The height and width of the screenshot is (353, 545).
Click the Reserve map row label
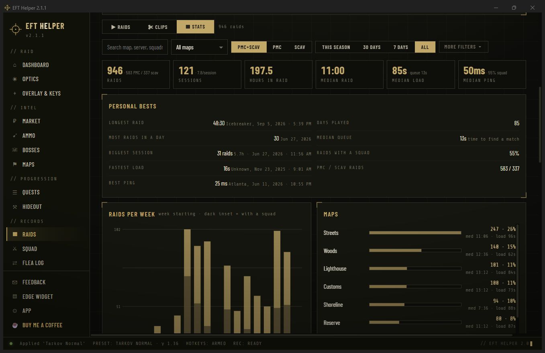click(332, 323)
